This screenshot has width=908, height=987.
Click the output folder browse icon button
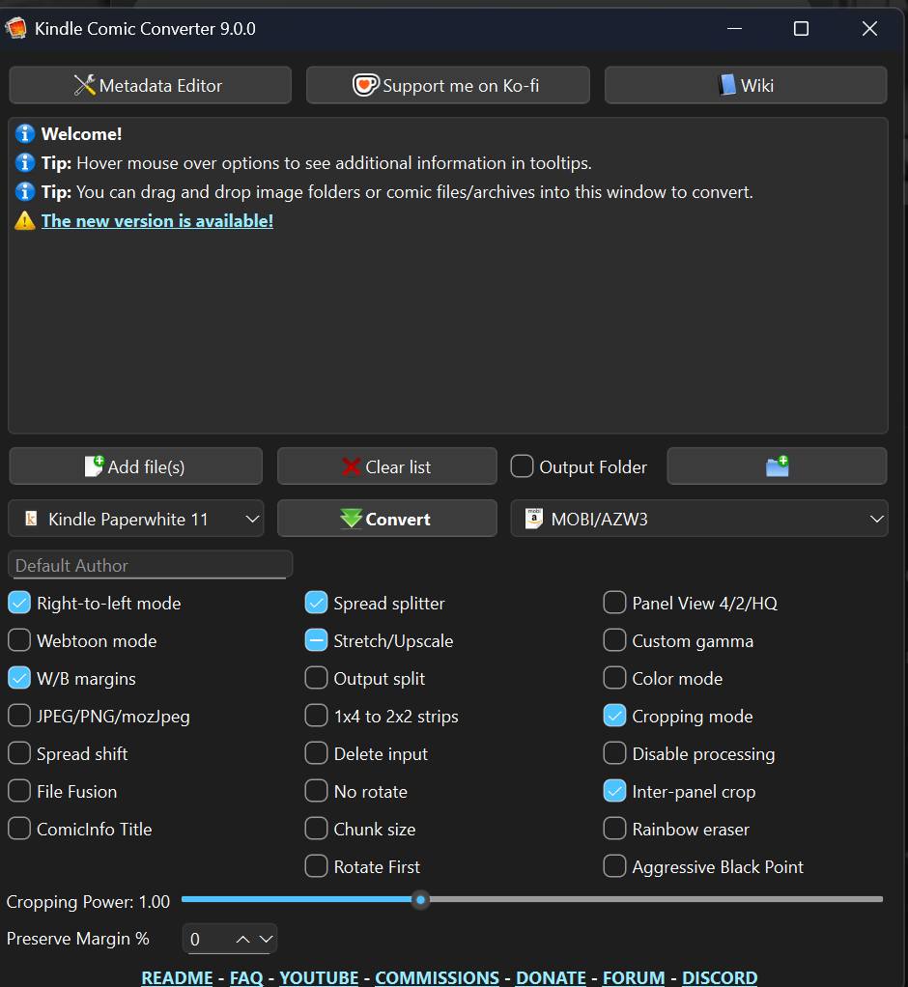click(777, 466)
